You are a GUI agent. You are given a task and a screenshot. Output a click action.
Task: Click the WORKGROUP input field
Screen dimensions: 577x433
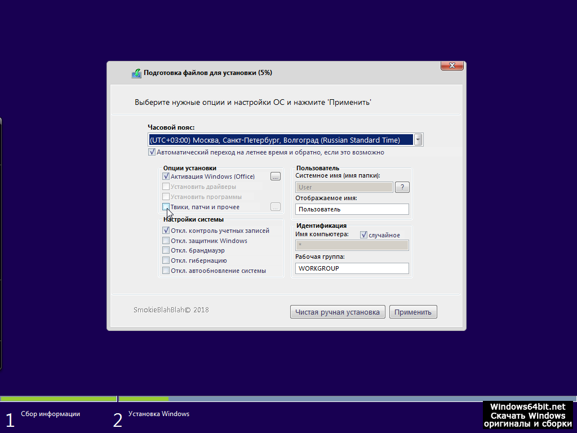click(x=352, y=268)
